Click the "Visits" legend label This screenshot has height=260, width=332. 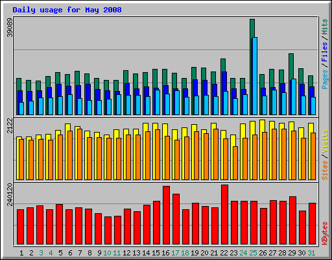tap(325, 141)
